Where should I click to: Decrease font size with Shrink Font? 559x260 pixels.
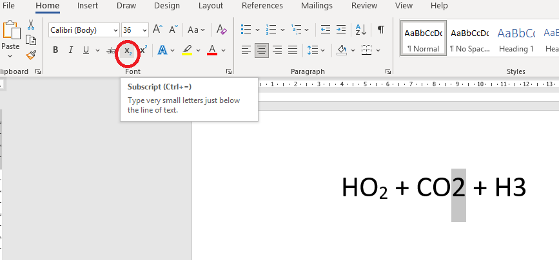(x=173, y=30)
